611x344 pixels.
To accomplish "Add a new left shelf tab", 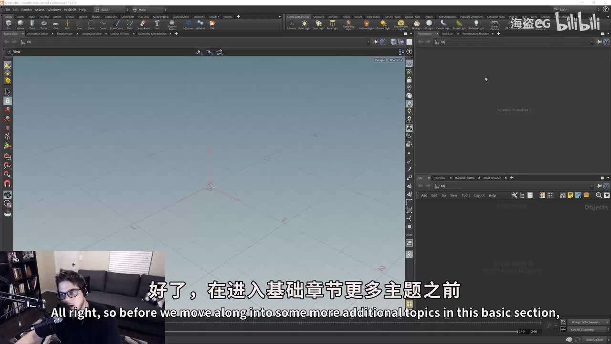I will pos(238,17).
